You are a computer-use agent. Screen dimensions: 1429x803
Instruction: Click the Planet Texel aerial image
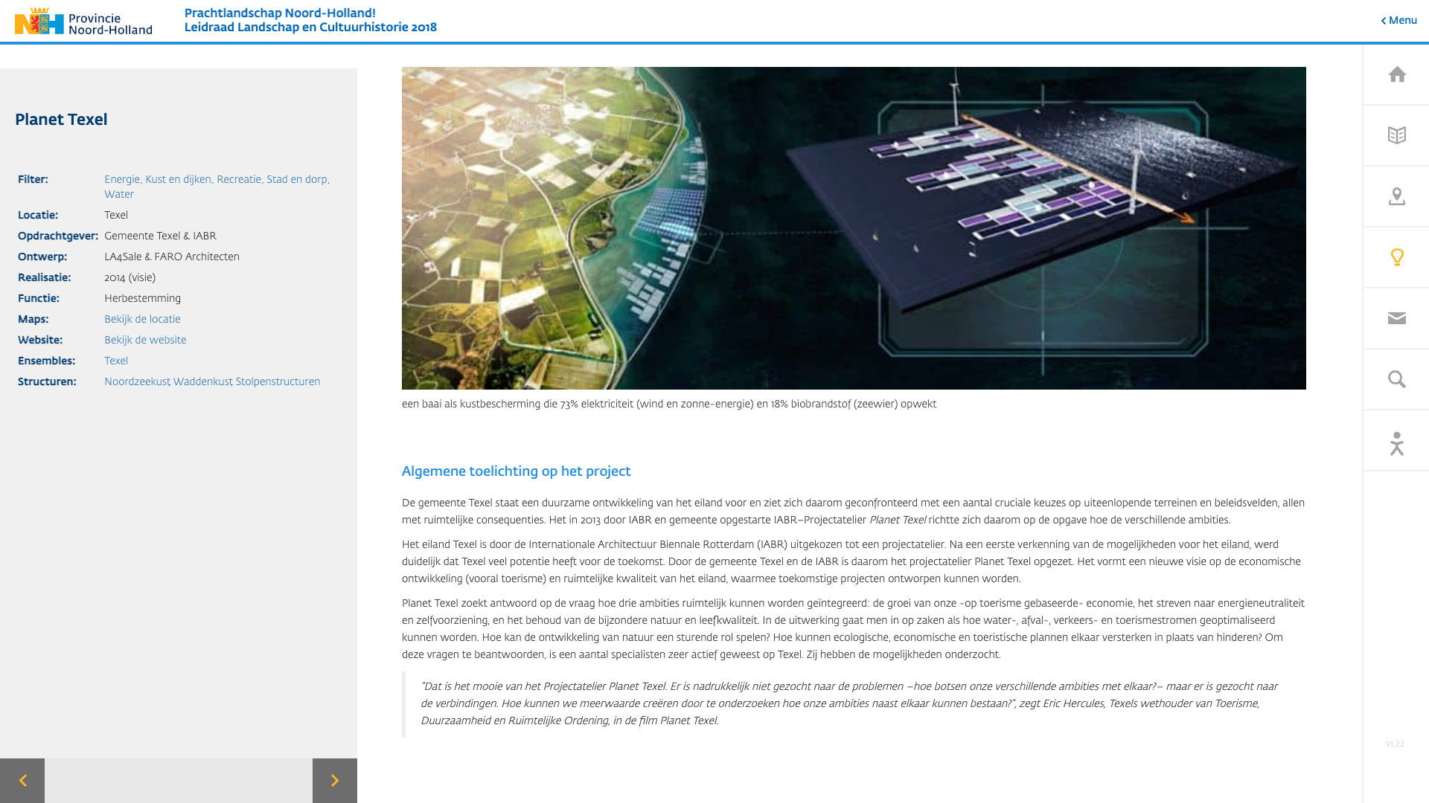click(853, 228)
